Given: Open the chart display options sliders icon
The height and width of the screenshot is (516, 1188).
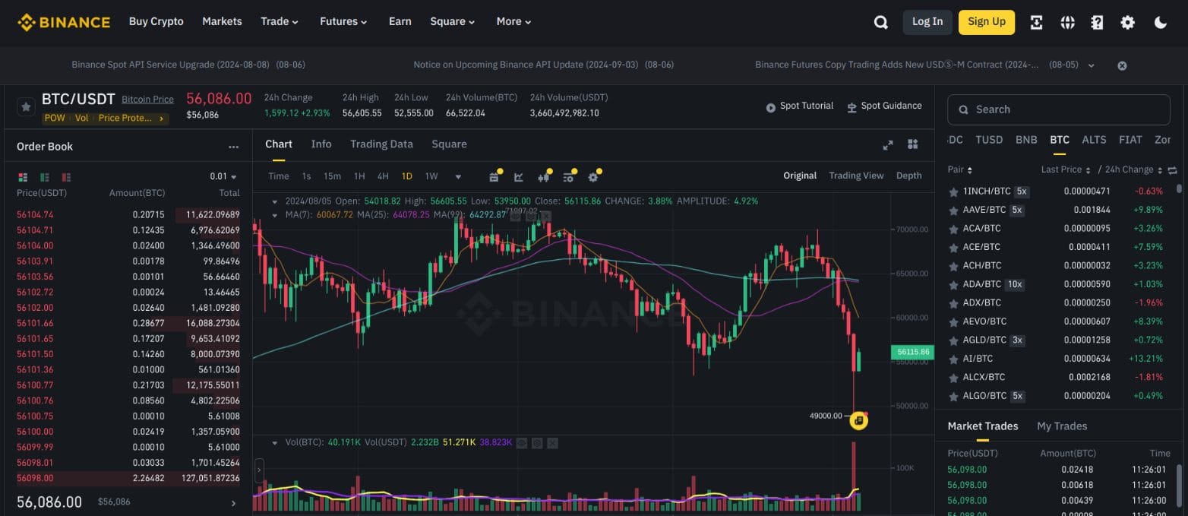Looking at the screenshot, I should (x=568, y=177).
